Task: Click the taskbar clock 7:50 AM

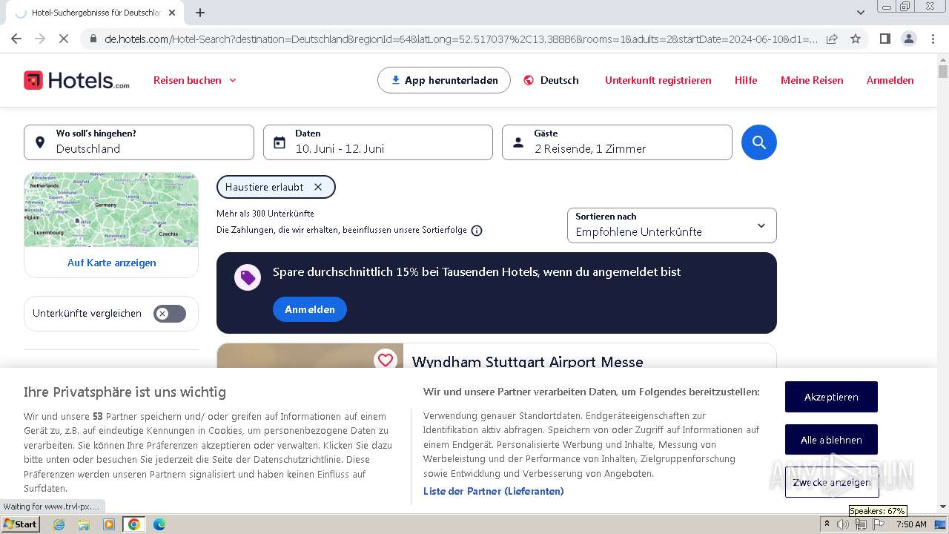Action: tap(910, 524)
